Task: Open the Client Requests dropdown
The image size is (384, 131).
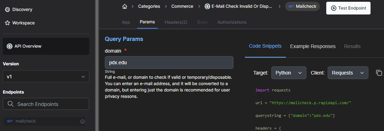Action: pyautogui.click(x=348, y=73)
